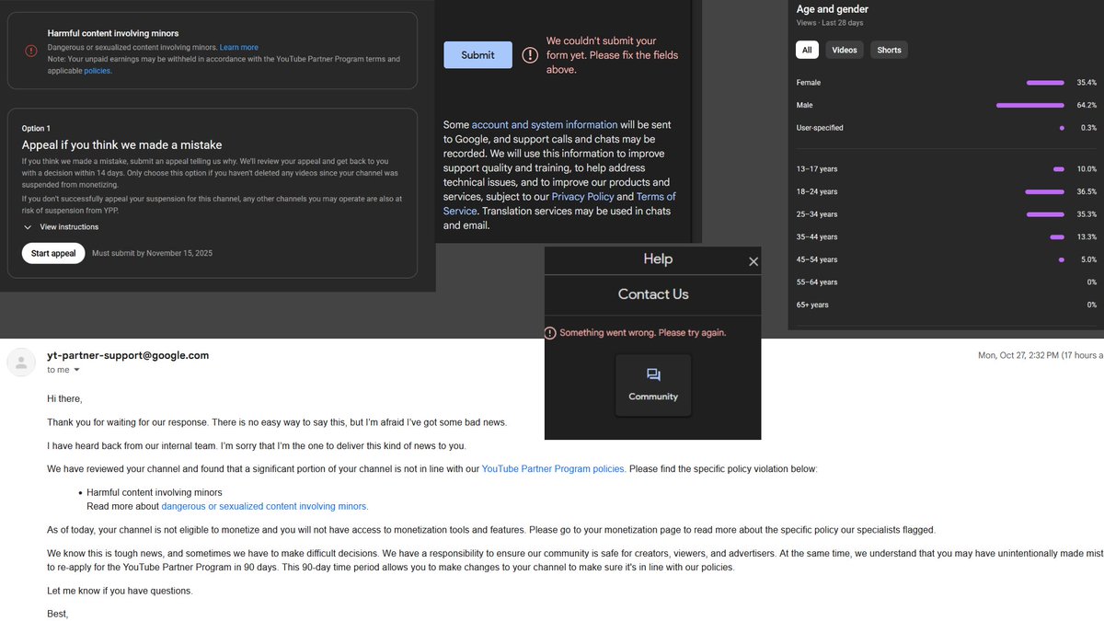Image resolution: width=1104 pixels, height=621 pixels.
Task: Click the 18–24 years 36.5% bar
Action: click(x=1044, y=192)
